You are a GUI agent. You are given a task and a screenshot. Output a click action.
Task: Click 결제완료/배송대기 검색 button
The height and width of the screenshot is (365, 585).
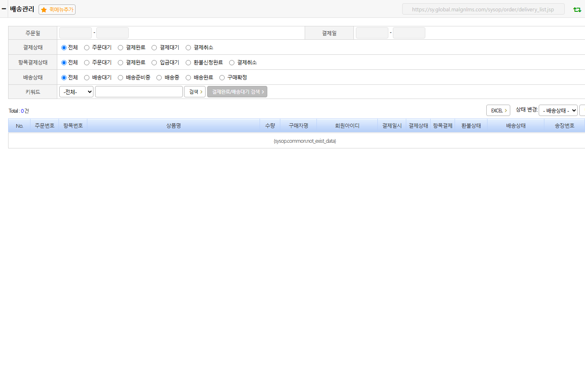point(237,92)
